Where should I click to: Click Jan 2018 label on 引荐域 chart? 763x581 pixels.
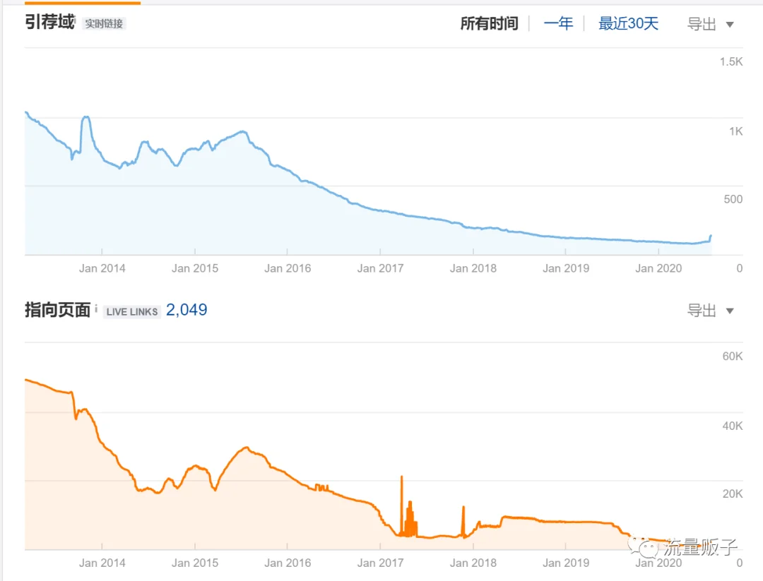tap(473, 268)
